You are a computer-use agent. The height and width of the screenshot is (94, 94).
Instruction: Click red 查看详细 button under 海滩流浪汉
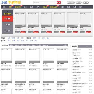36,32
